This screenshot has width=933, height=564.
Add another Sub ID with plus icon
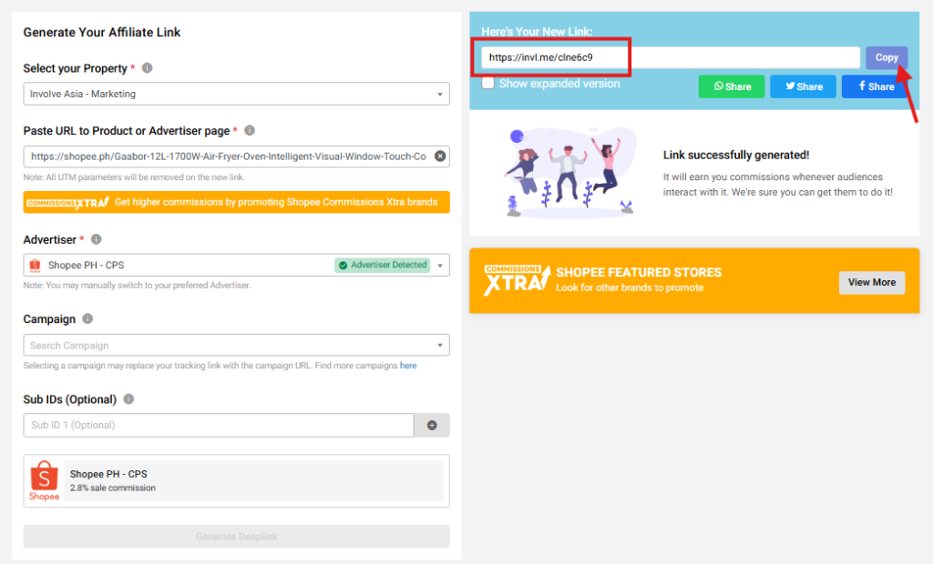pos(432,425)
